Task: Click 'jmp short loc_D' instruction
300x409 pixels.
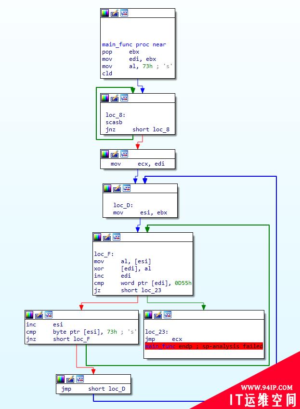Action: point(93,389)
